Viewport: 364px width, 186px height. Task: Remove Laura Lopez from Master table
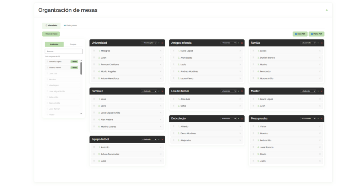pyautogui.click(x=320, y=99)
